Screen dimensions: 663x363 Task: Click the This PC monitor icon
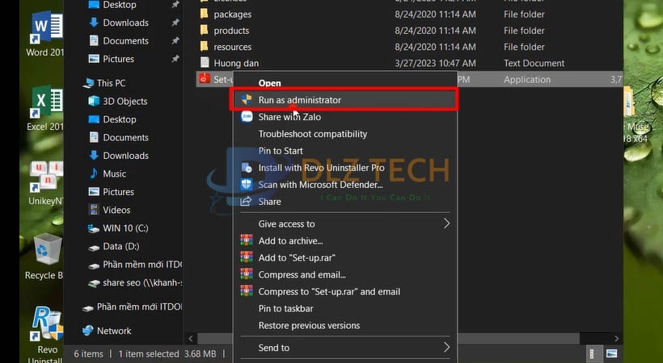coord(88,83)
